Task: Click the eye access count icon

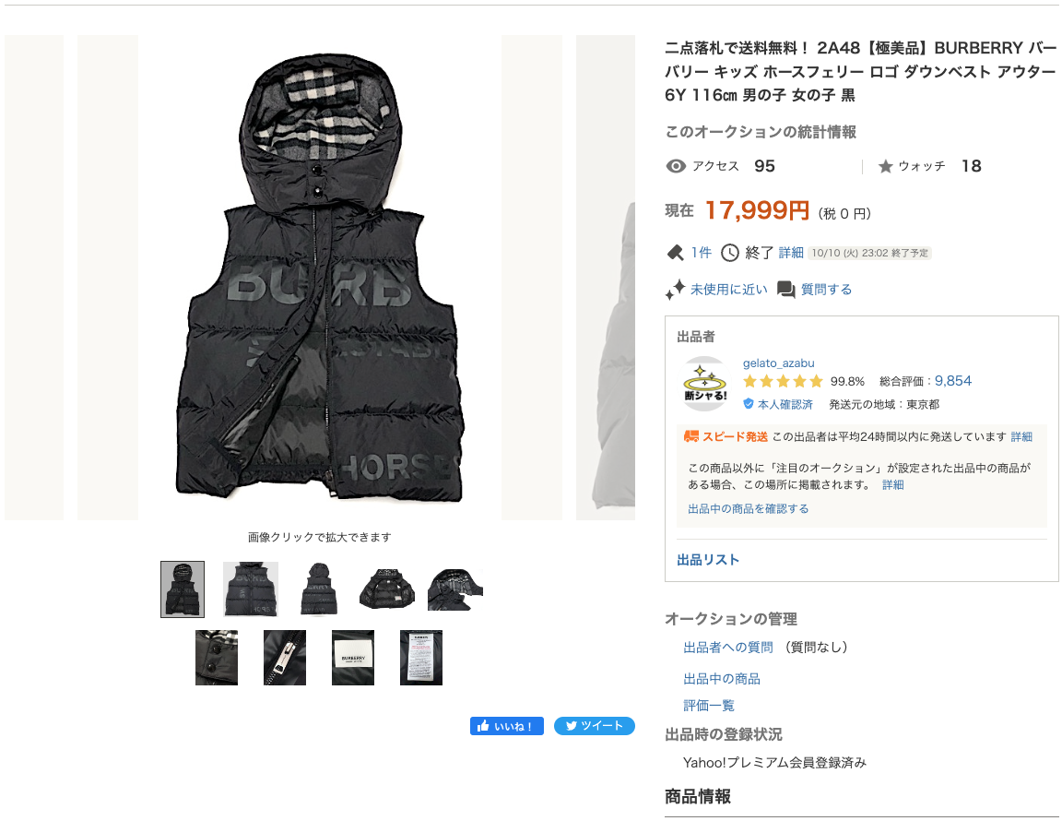Action: tap(675, 166)
